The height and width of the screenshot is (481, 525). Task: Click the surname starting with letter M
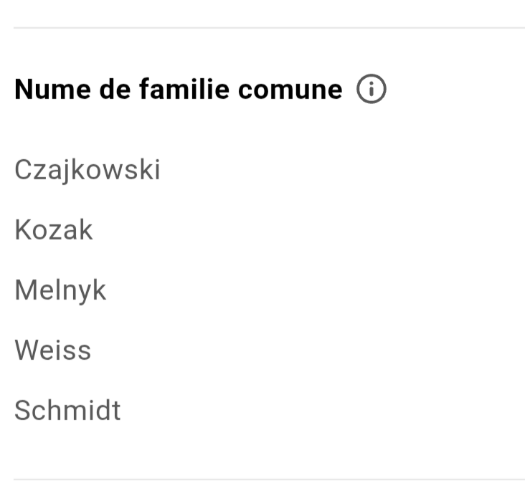60,291
